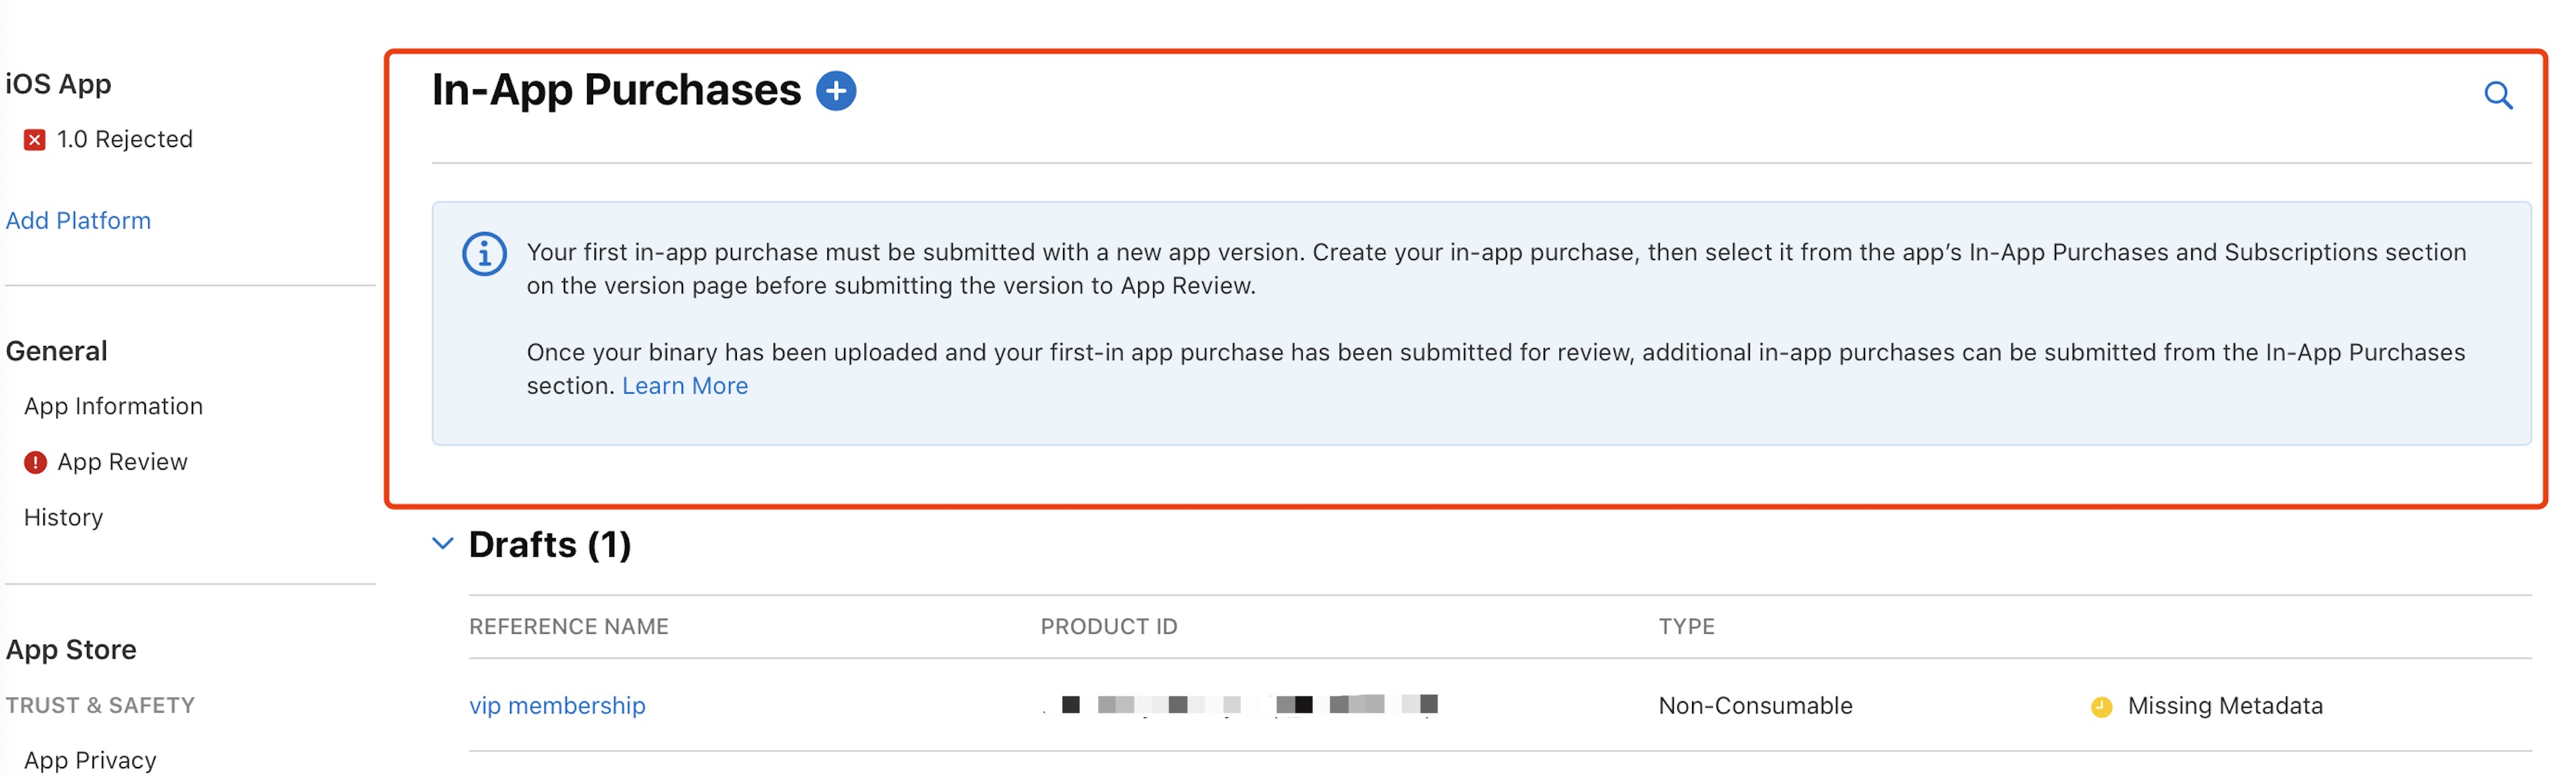Click the info circle icon in banner

(x=484, y=254)
